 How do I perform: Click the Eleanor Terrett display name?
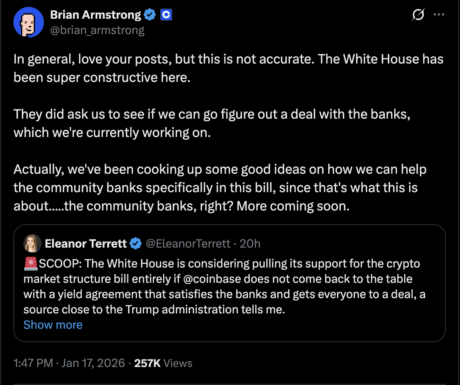click(86, 243)
